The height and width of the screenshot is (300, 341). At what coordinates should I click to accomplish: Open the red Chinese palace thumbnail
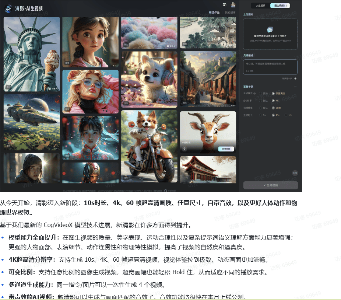click(208, 170)
